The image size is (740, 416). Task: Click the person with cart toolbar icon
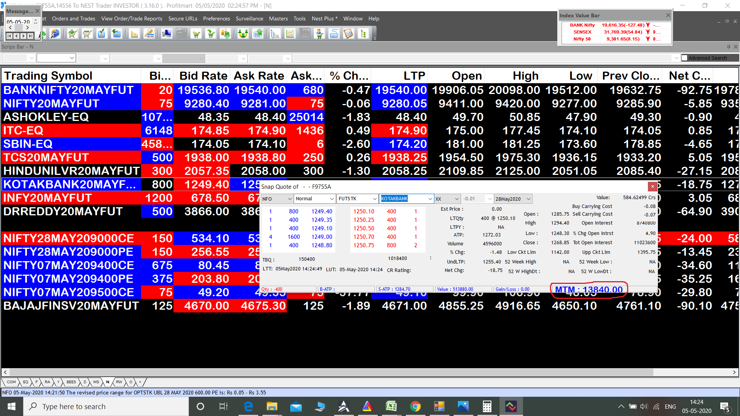pyautogui.click(x=320, y=34)
